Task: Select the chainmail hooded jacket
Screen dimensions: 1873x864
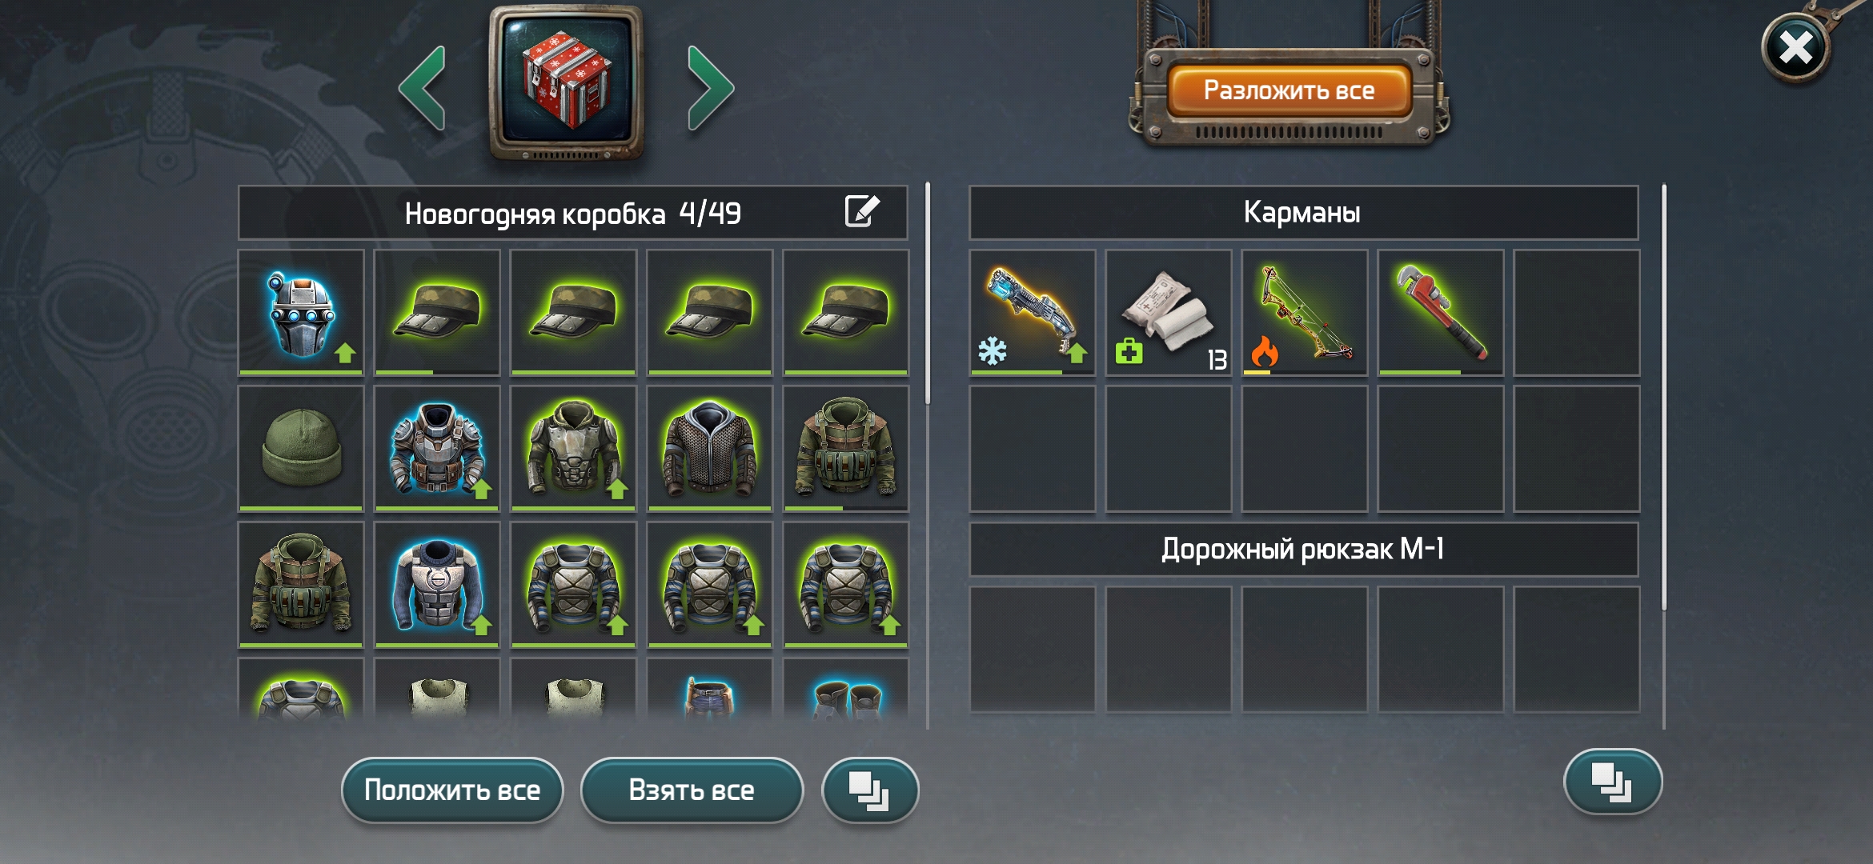Action: [x=709, y=449]
